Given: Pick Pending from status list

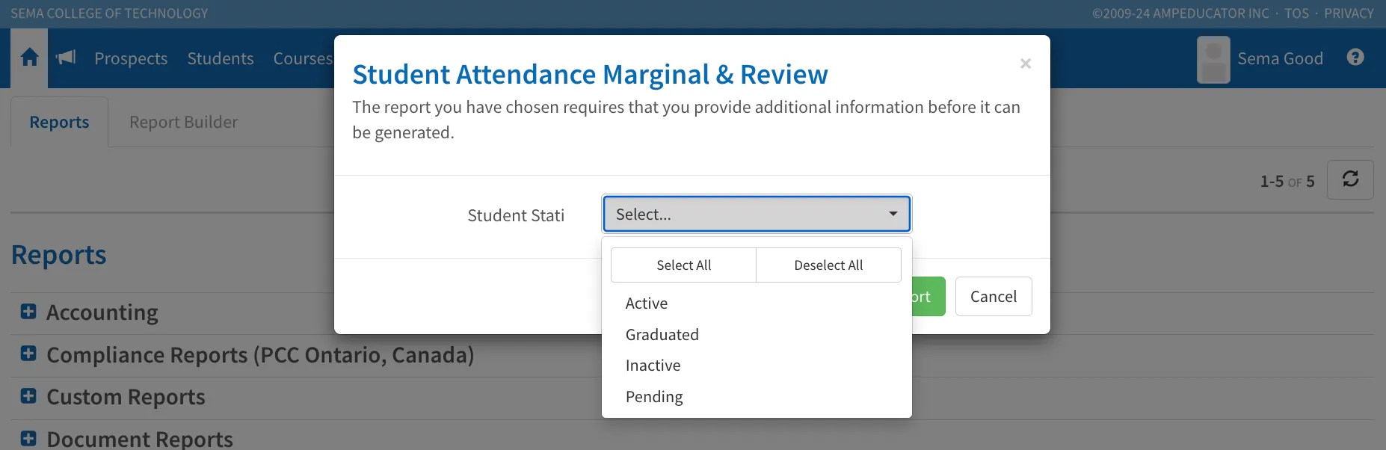Looking at the screenshot, I should point(654,397).
